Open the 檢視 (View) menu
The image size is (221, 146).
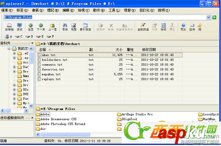click(x=84, y=10)
